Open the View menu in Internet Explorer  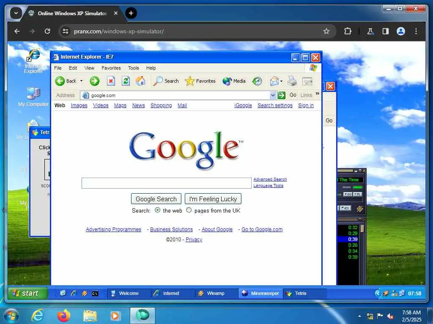[89, 68]
